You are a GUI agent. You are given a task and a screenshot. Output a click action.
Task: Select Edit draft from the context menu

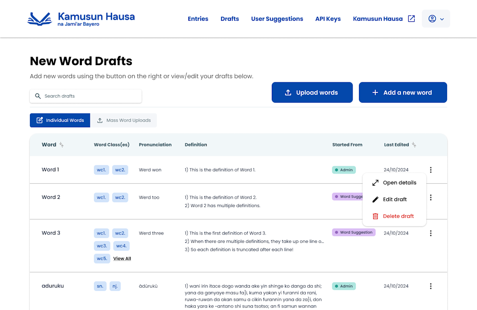[395, 199]
